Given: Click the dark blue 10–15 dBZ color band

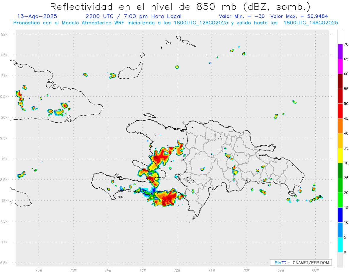Looking at the screenshot, I should pyautogui.click(x=340, y=215).
